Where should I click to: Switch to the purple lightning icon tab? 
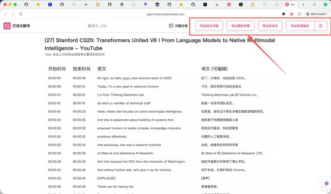pos(146,5)
